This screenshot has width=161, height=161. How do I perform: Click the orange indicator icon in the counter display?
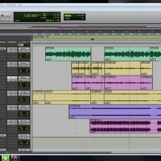(x=58, y=21)
